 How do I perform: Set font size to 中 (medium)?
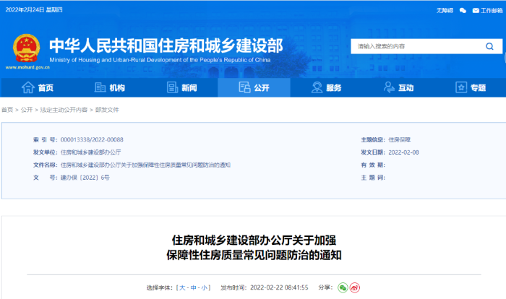coord(194,287)
